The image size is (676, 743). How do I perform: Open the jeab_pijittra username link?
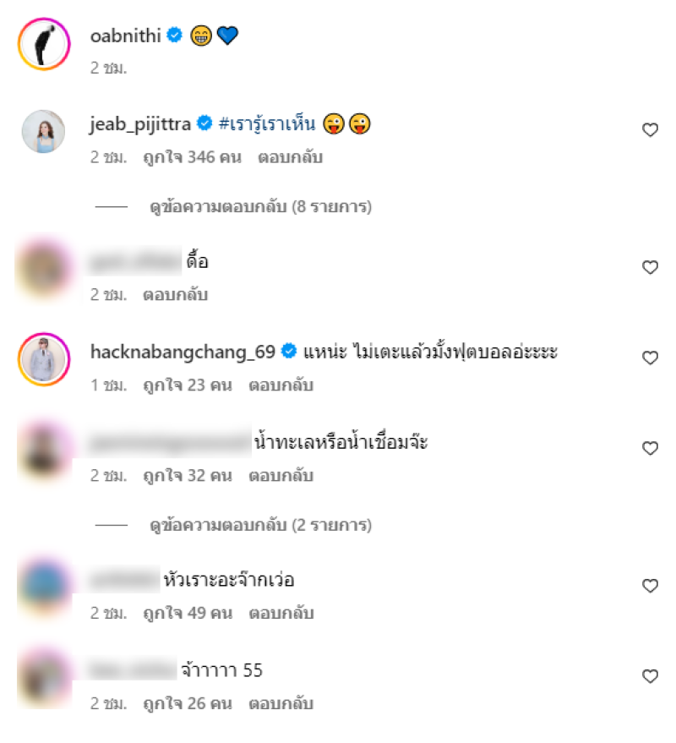pyautogui.click(x=140, y=124)
